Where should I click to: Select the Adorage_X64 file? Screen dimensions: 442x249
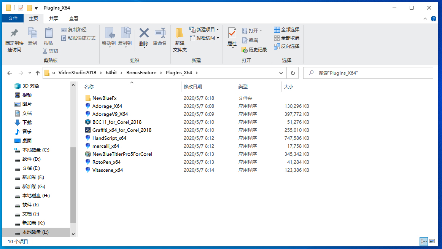107,106
